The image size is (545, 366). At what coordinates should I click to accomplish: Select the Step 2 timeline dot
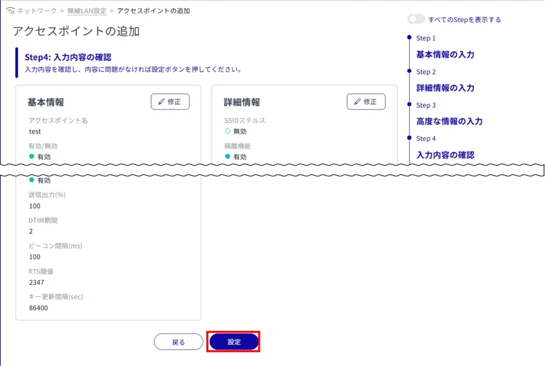(409, 71)
